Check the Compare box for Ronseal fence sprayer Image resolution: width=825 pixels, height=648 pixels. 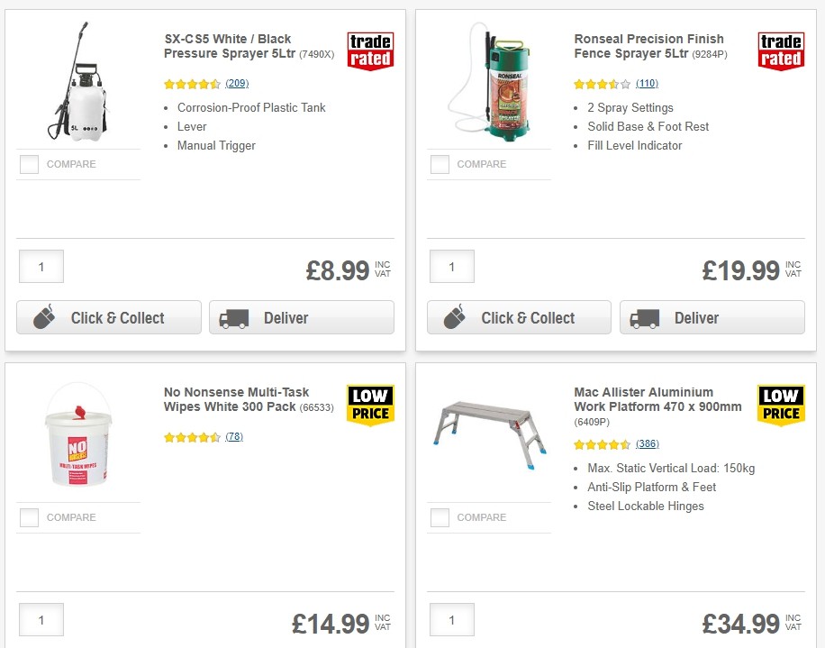pos(439,164)
